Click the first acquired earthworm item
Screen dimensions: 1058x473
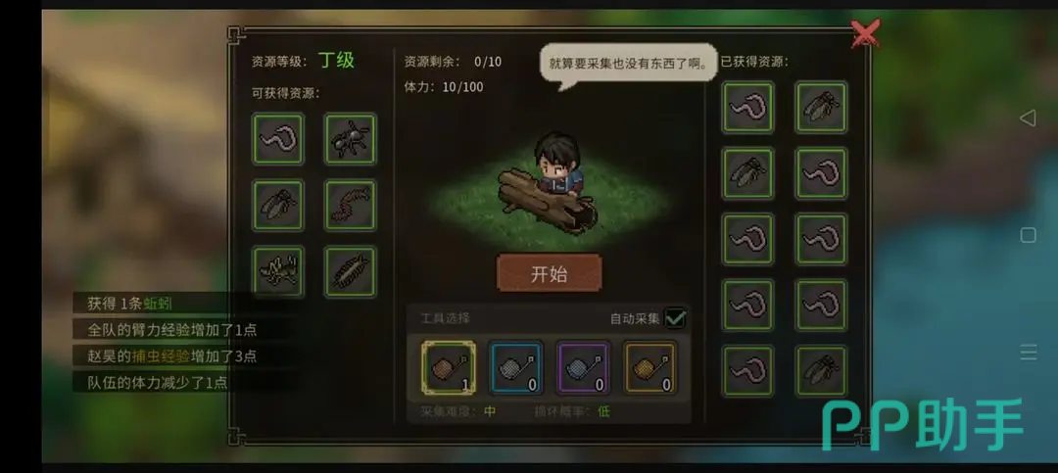(748, 108)
